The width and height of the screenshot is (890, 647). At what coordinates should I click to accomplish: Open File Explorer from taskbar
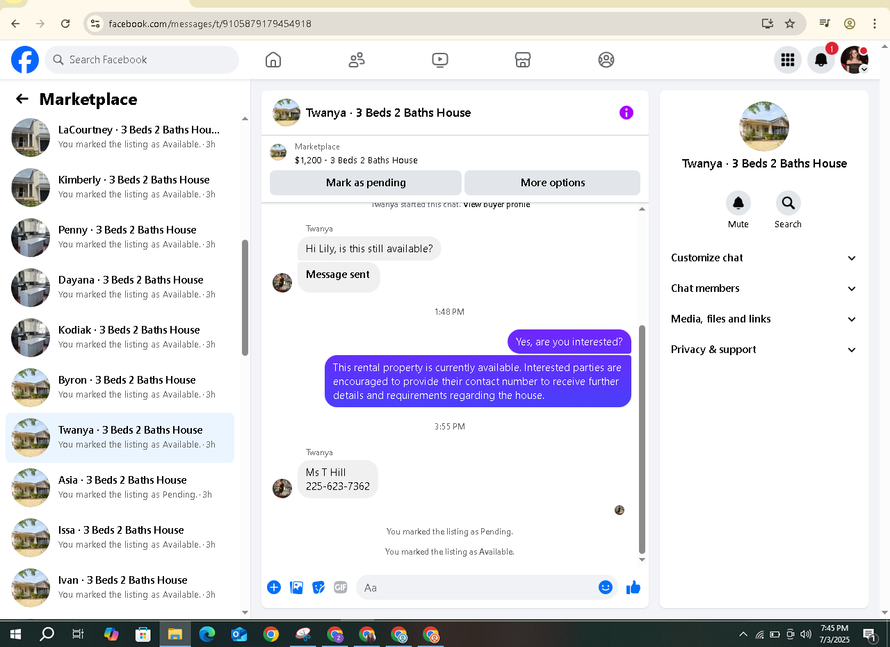(x=175, y=634)
